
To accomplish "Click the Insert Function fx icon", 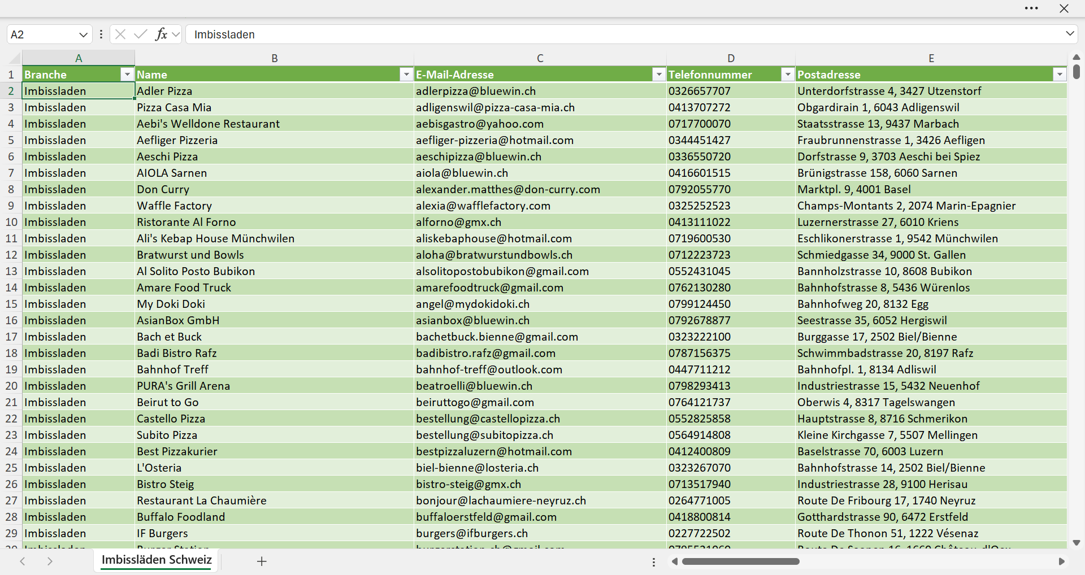I will coord(161,34).
